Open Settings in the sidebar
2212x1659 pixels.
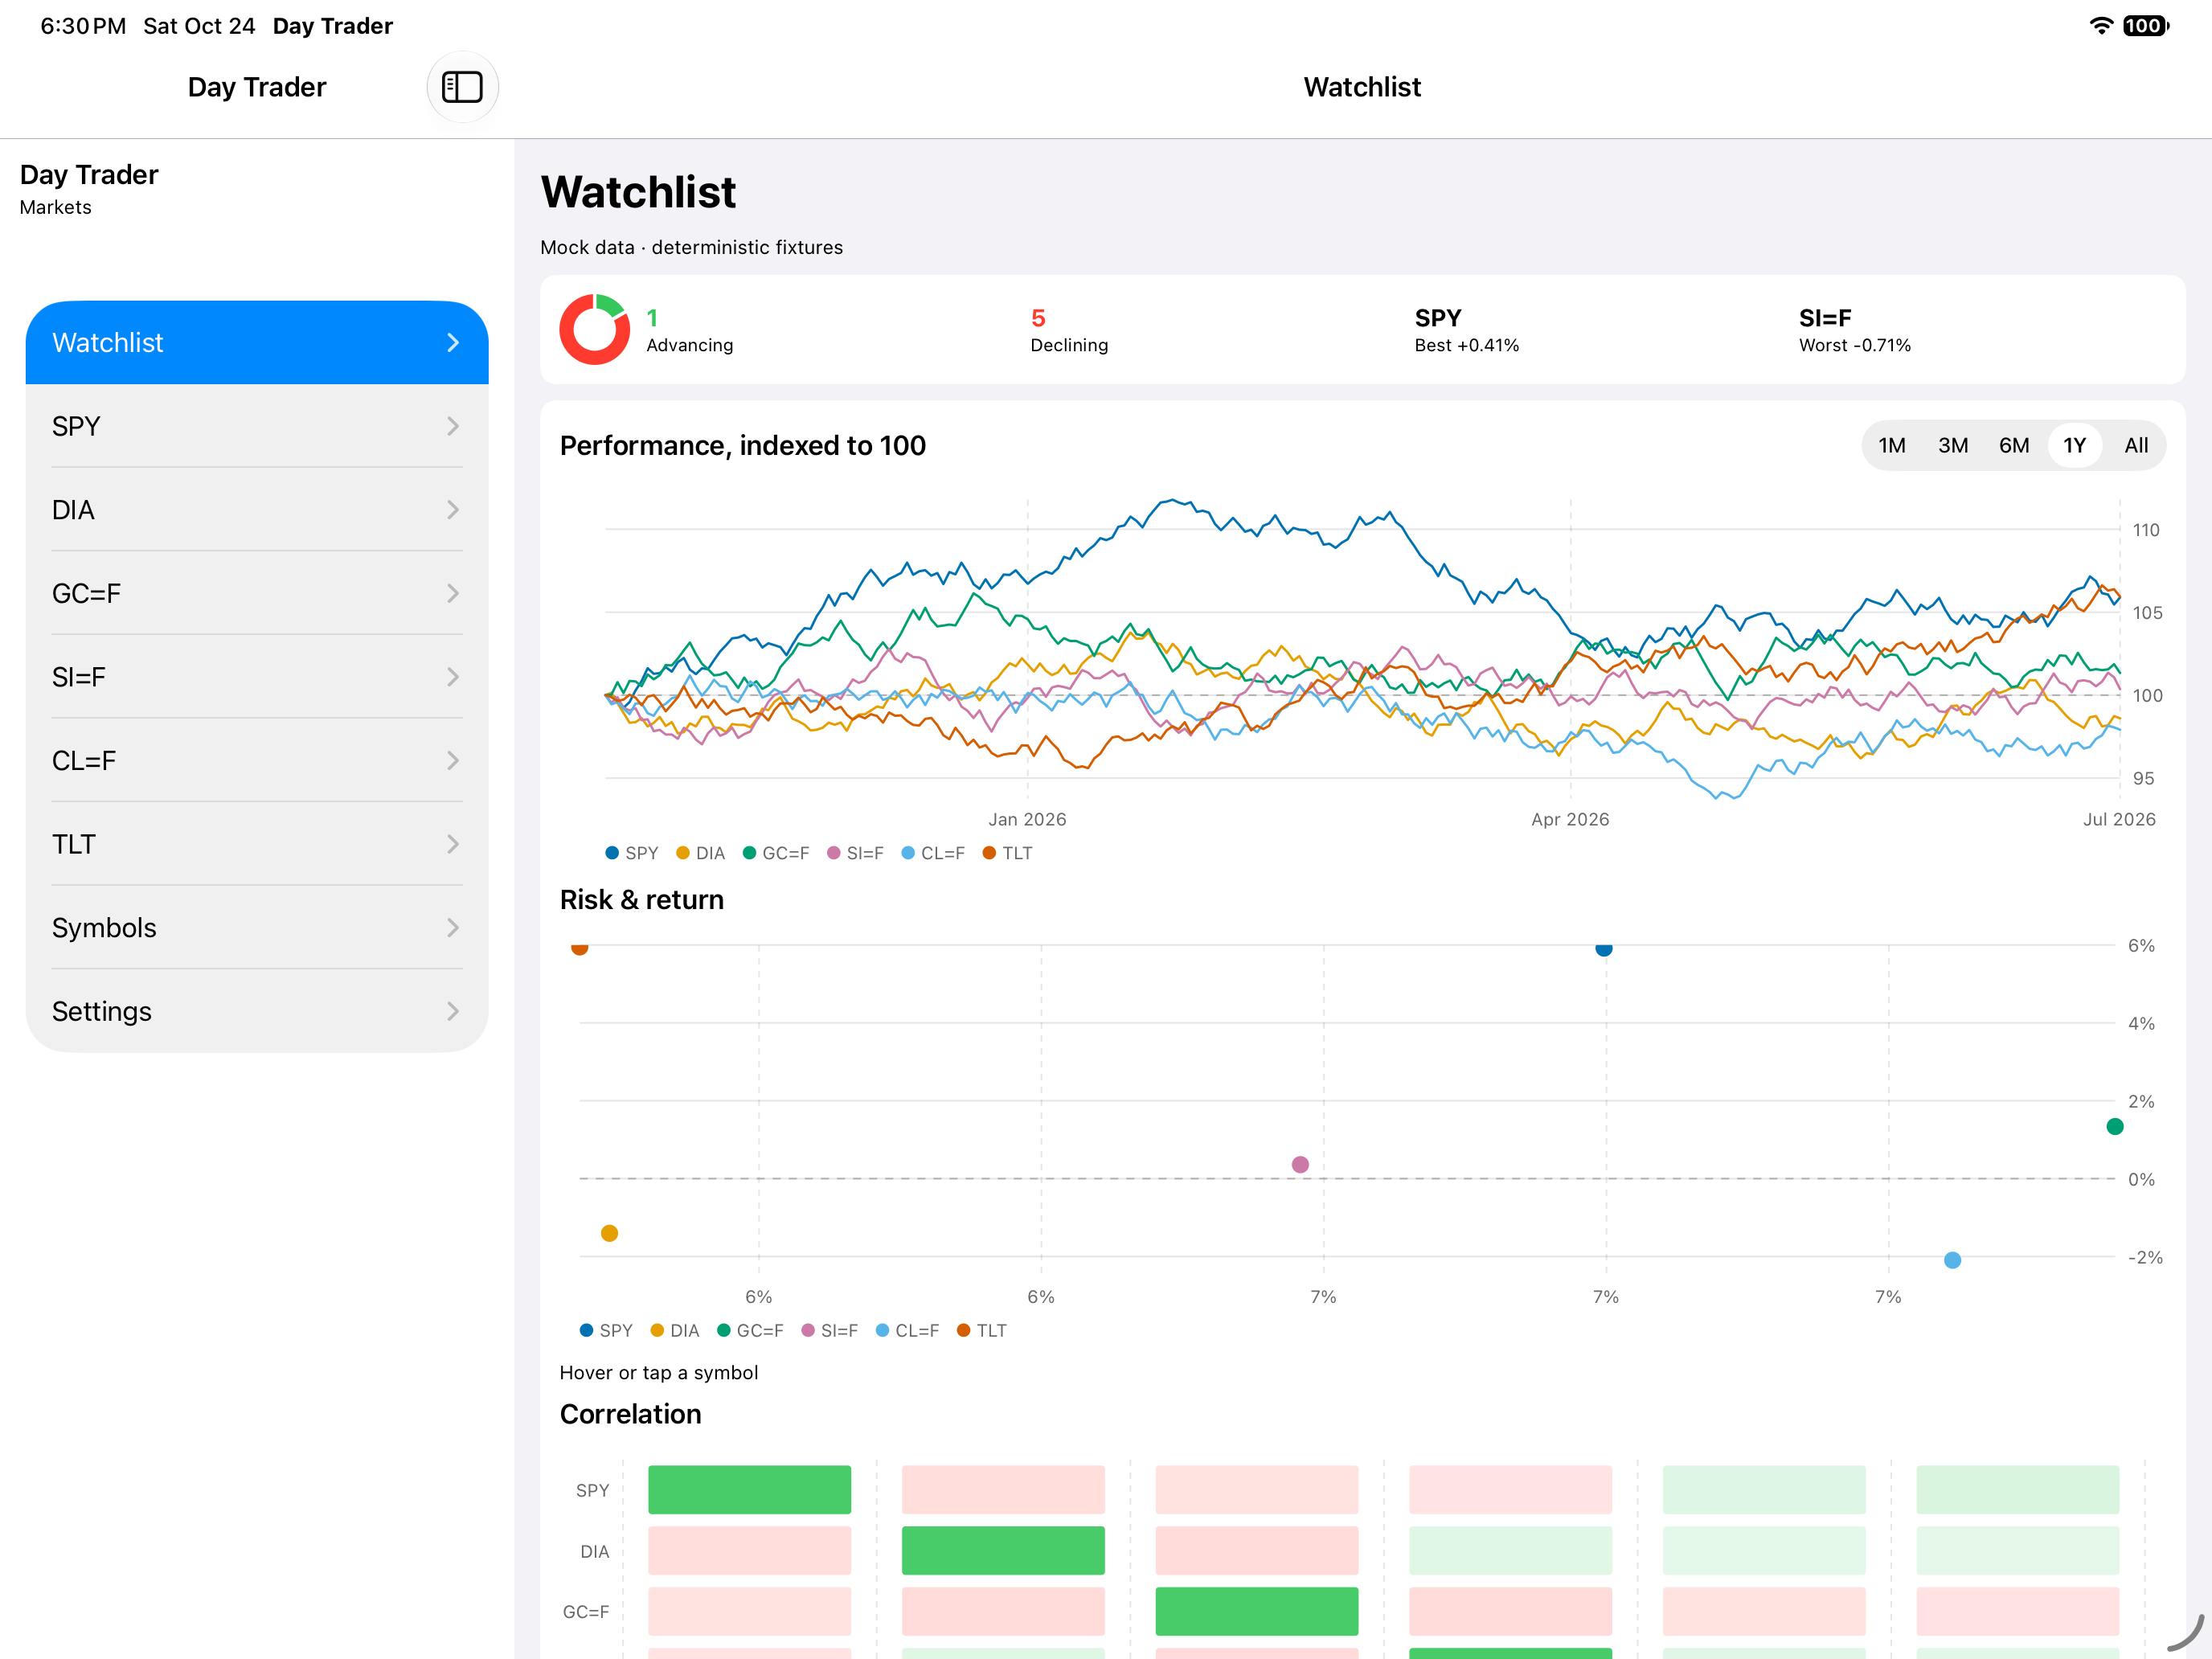(x=257, y=1011)
